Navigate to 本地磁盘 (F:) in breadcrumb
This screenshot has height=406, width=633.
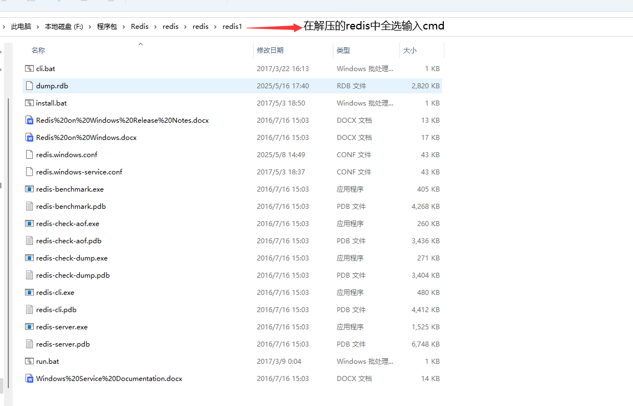click(x=64, y=26)
